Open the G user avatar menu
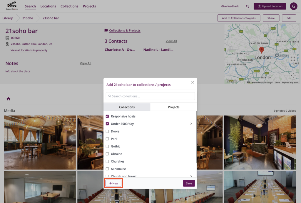This screenshot has width=301, height=203. tap(294, 6)
